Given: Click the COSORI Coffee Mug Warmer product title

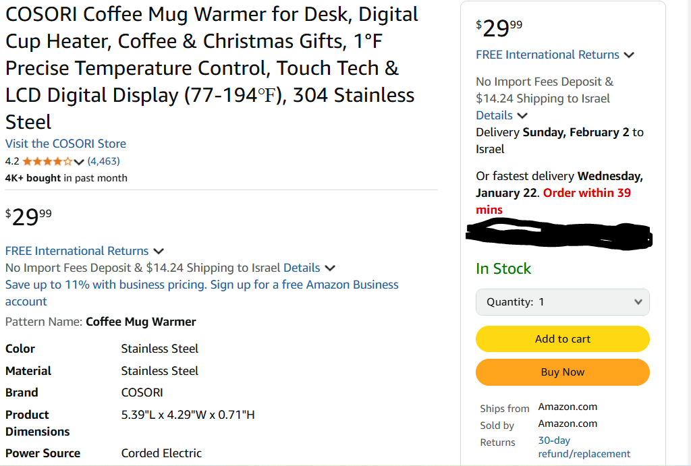Looking at the screenshot, I should 210,68.
